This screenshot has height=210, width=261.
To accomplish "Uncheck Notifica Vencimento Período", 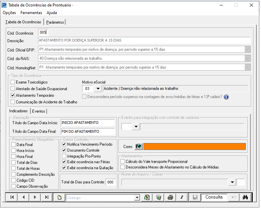I will [x=64, y=144].
